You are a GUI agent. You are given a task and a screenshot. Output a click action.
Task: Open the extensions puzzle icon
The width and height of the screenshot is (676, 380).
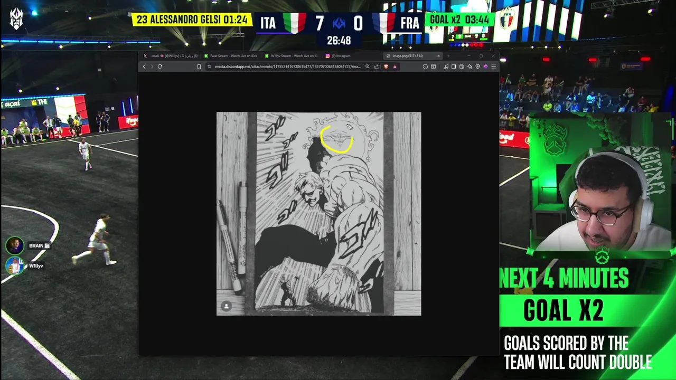[x=425, y=66]
